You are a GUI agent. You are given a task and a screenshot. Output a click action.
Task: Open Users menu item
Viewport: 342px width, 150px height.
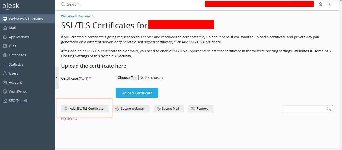pos(13,73)
